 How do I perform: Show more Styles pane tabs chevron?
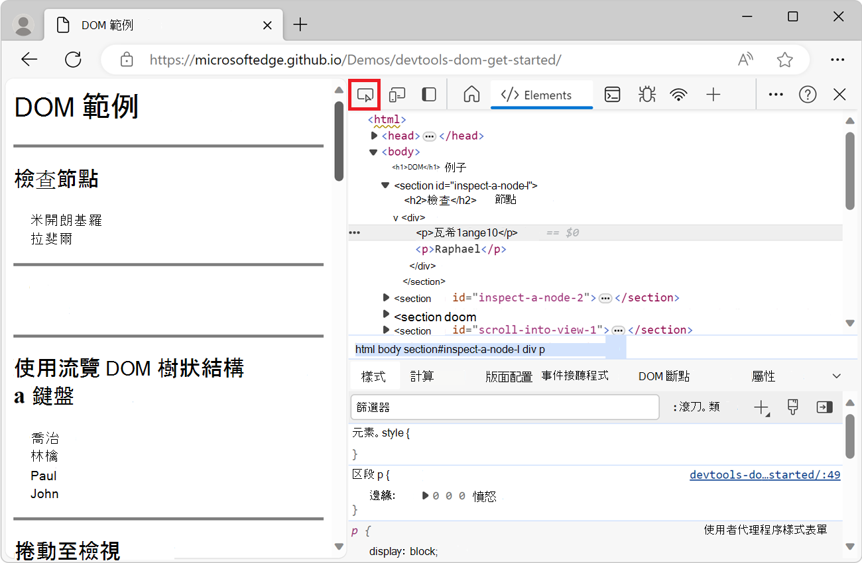tap(836, 376)
